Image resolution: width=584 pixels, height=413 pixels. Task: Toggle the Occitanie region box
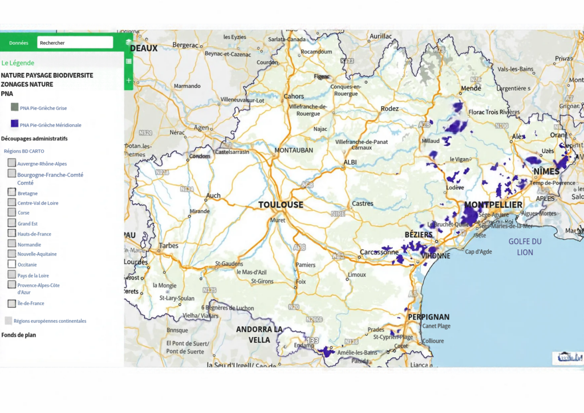click(12, 264)
